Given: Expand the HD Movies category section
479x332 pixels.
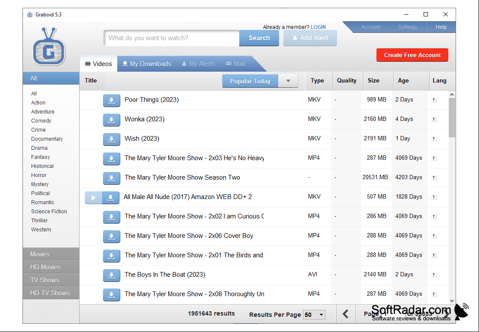Looking at the screenshot, I should pos(51,267).
